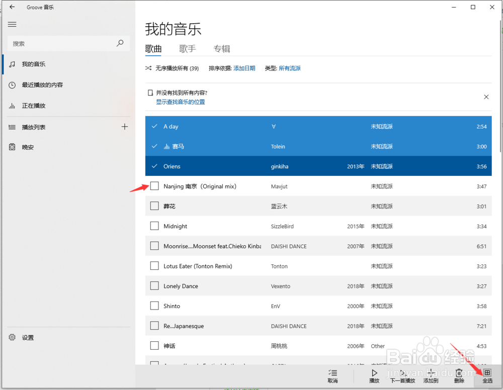
Task: Click DAISHI DANCE in the Moonrise row
Action: coord(289,246)
